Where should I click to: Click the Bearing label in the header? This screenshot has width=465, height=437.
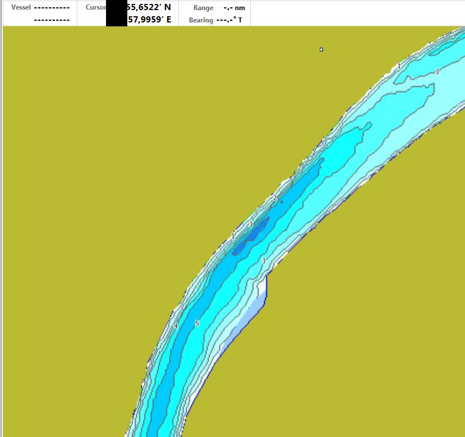(201, 20)
